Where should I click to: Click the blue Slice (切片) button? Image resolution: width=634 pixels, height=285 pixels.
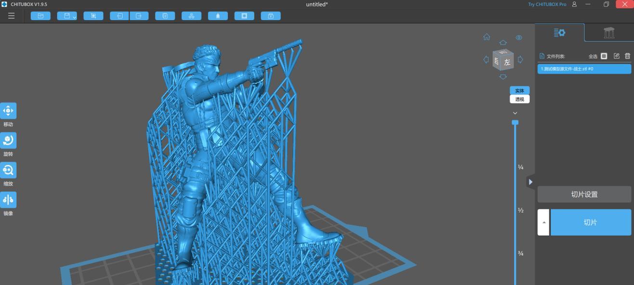pyautogui.click(x=591, y=222)
